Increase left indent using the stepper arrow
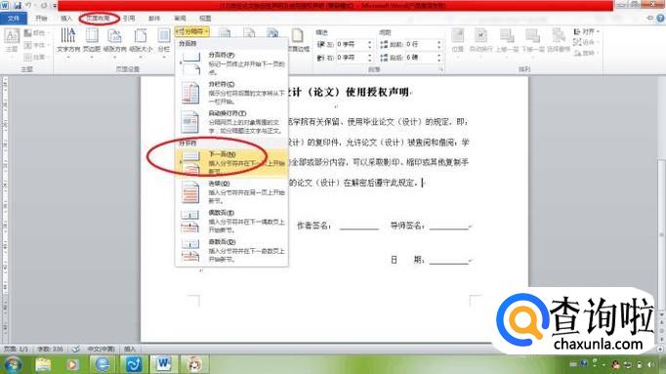This screenshot has height=374, width=666. click(x=369, y=42)
